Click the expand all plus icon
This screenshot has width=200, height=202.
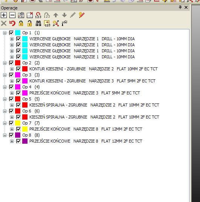point(4,15)
